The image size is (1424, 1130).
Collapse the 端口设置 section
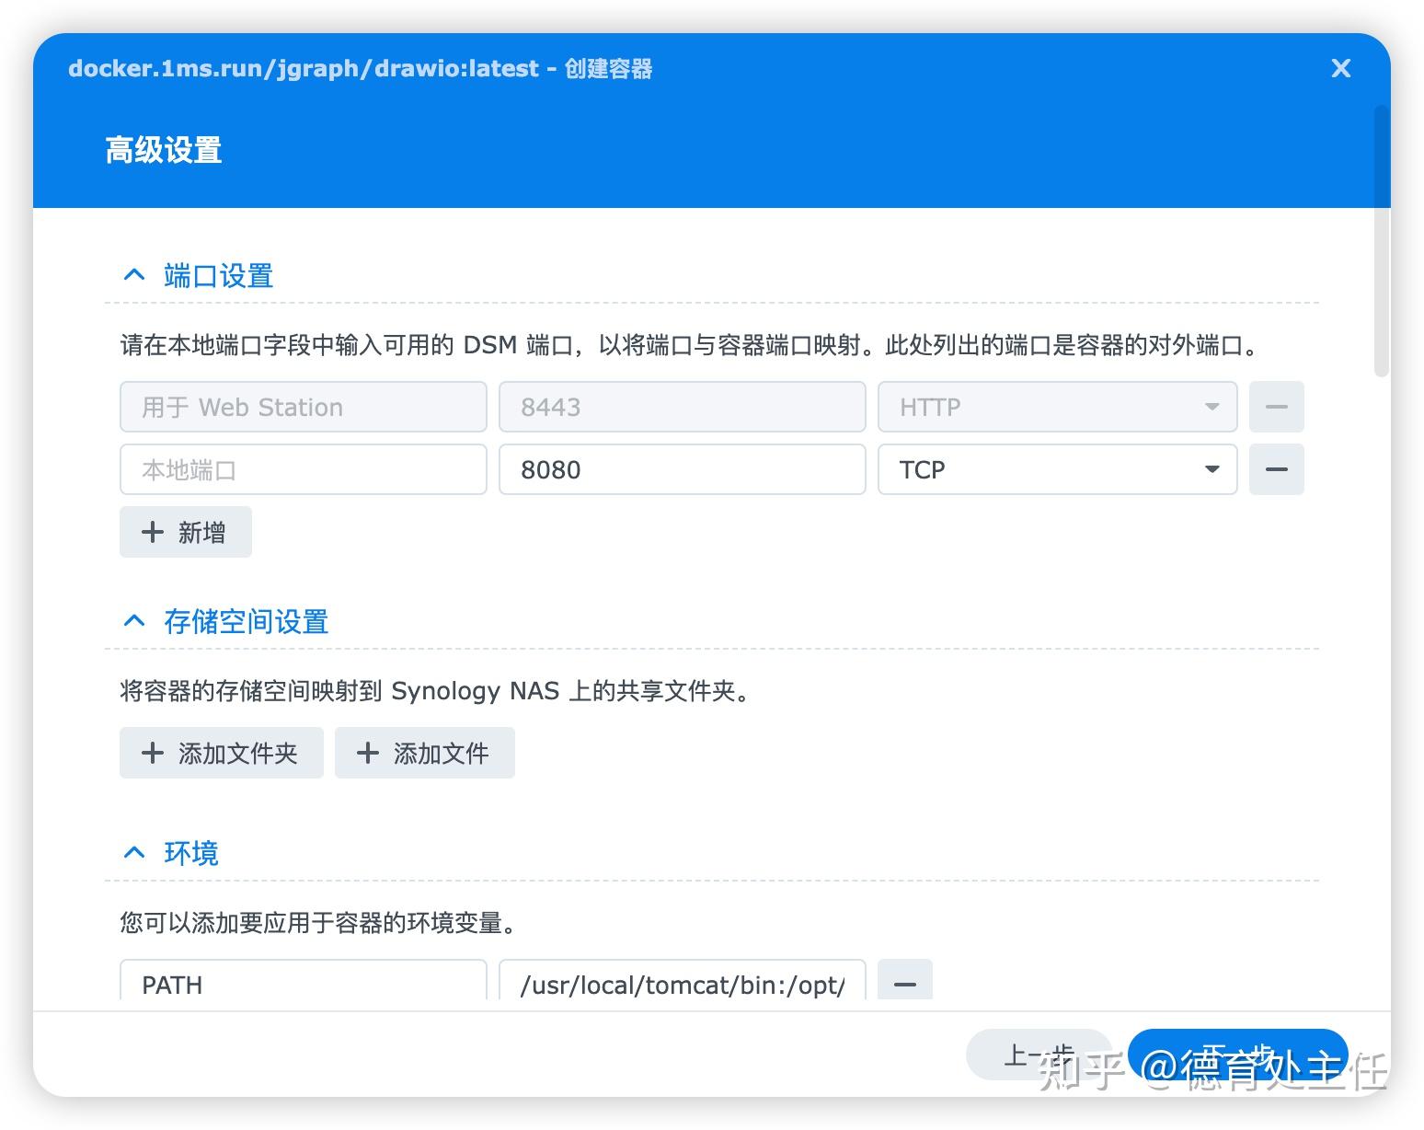[x=133, y=273]
